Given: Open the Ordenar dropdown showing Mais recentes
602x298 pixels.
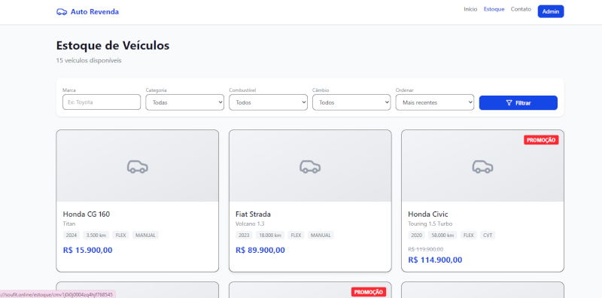Looking at the screenshot, I should [435, 102].
